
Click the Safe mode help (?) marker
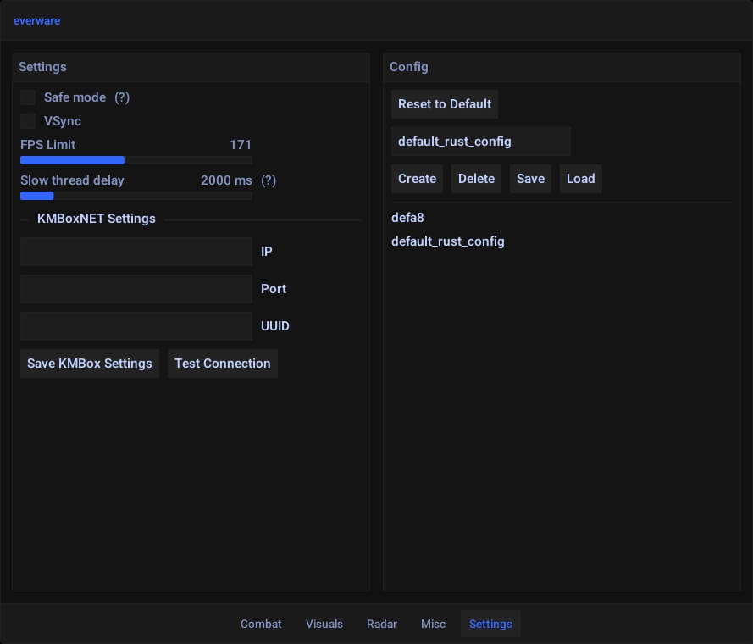pos(122,97)
